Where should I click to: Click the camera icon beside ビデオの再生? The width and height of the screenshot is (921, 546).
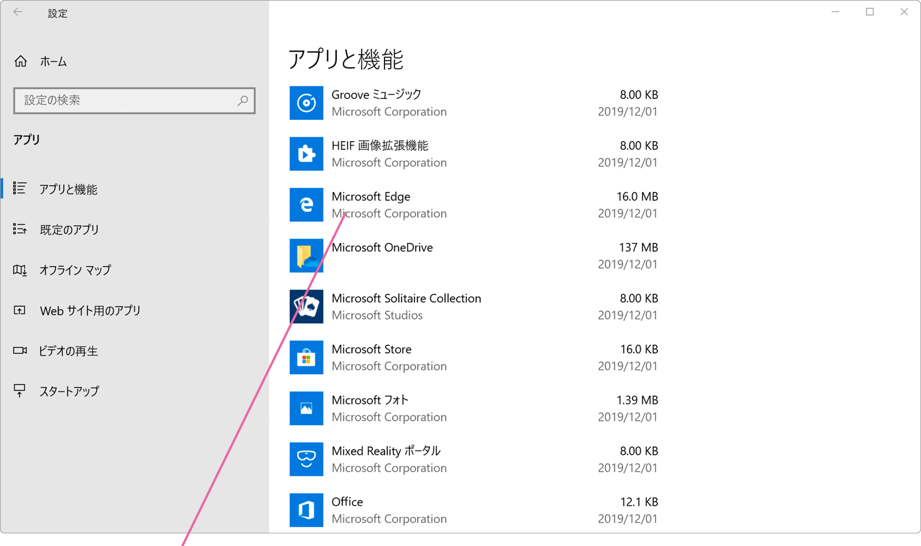point(20,350)
